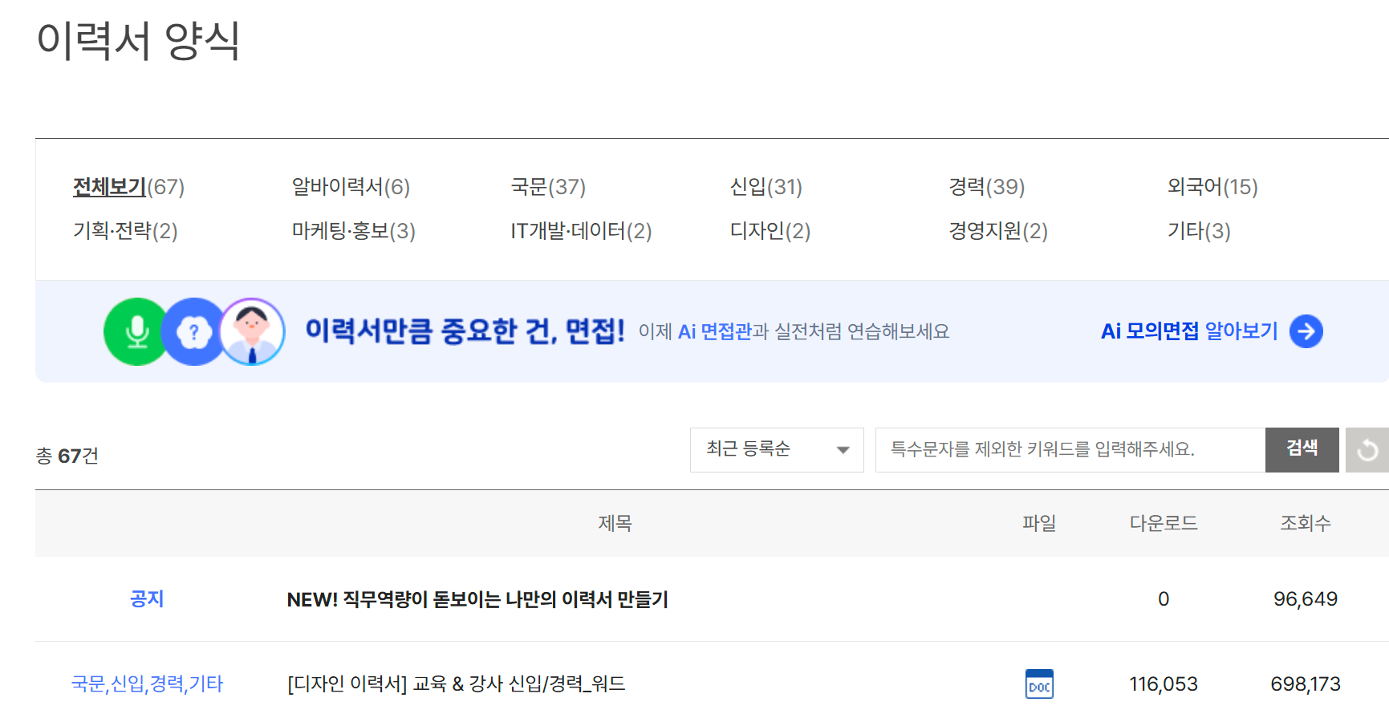Focus the keyword search input field

click(x=1069, y=450)
